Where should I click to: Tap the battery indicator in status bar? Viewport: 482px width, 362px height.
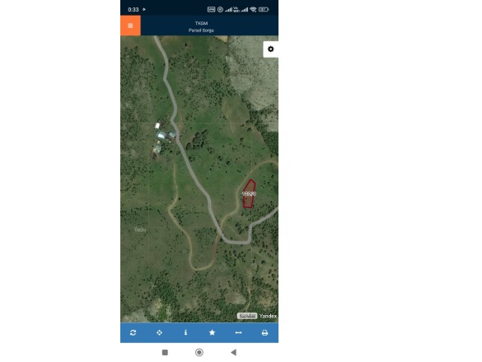264,10
